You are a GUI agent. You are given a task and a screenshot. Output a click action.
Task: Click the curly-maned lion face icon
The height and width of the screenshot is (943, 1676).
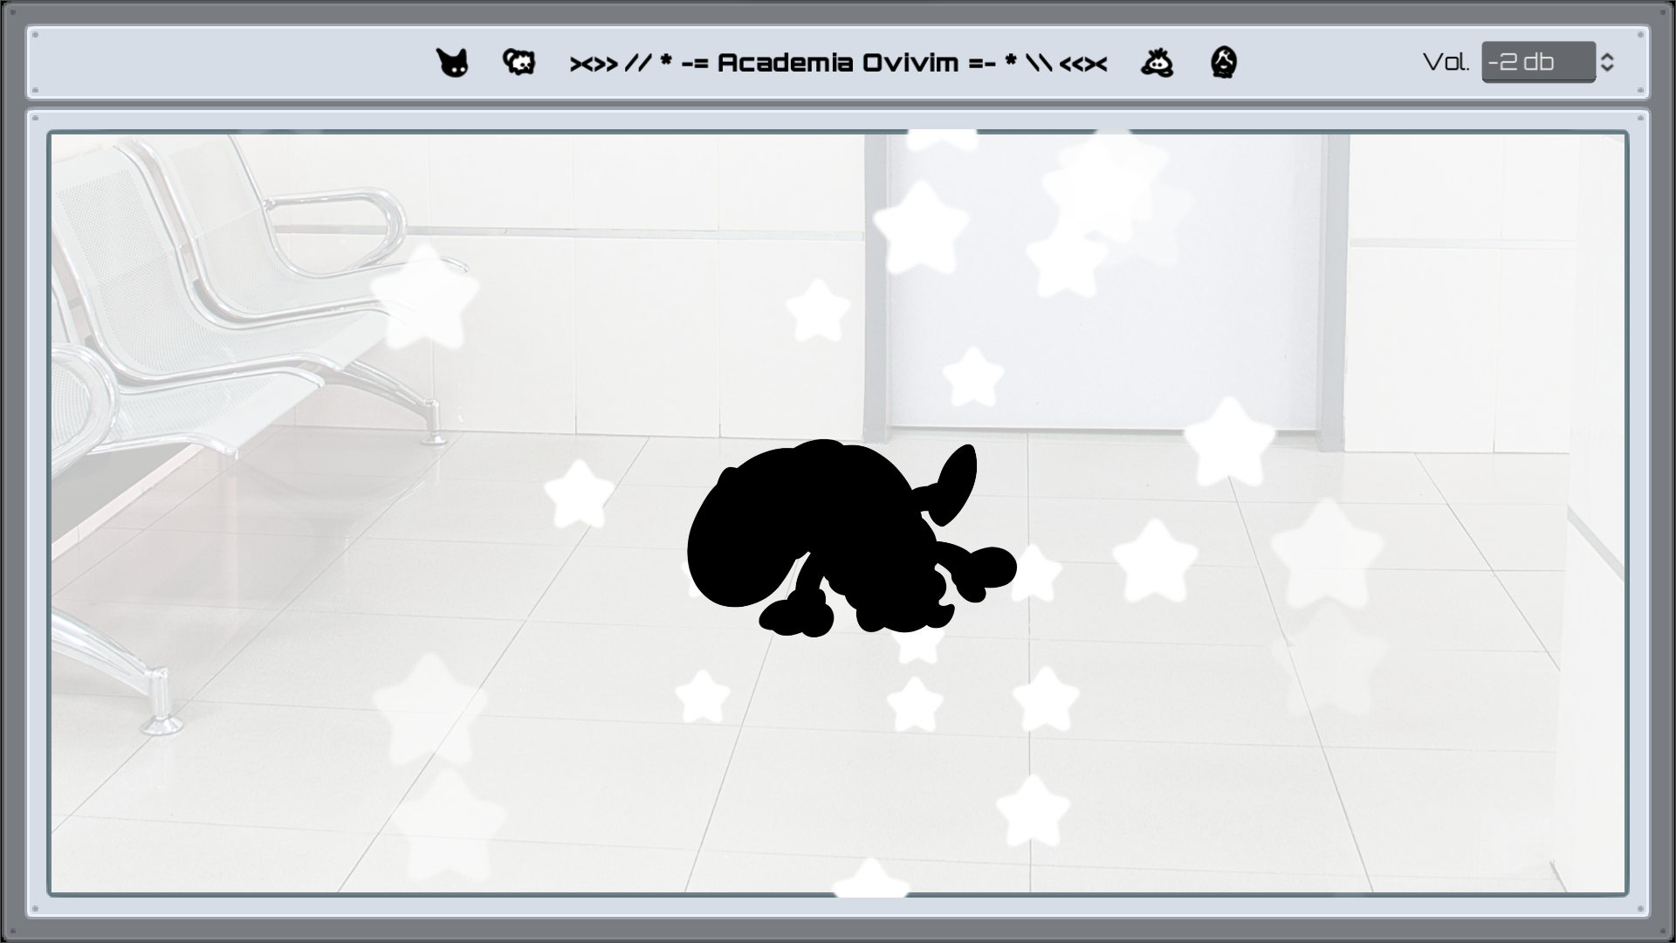click(x=519, y=62)
